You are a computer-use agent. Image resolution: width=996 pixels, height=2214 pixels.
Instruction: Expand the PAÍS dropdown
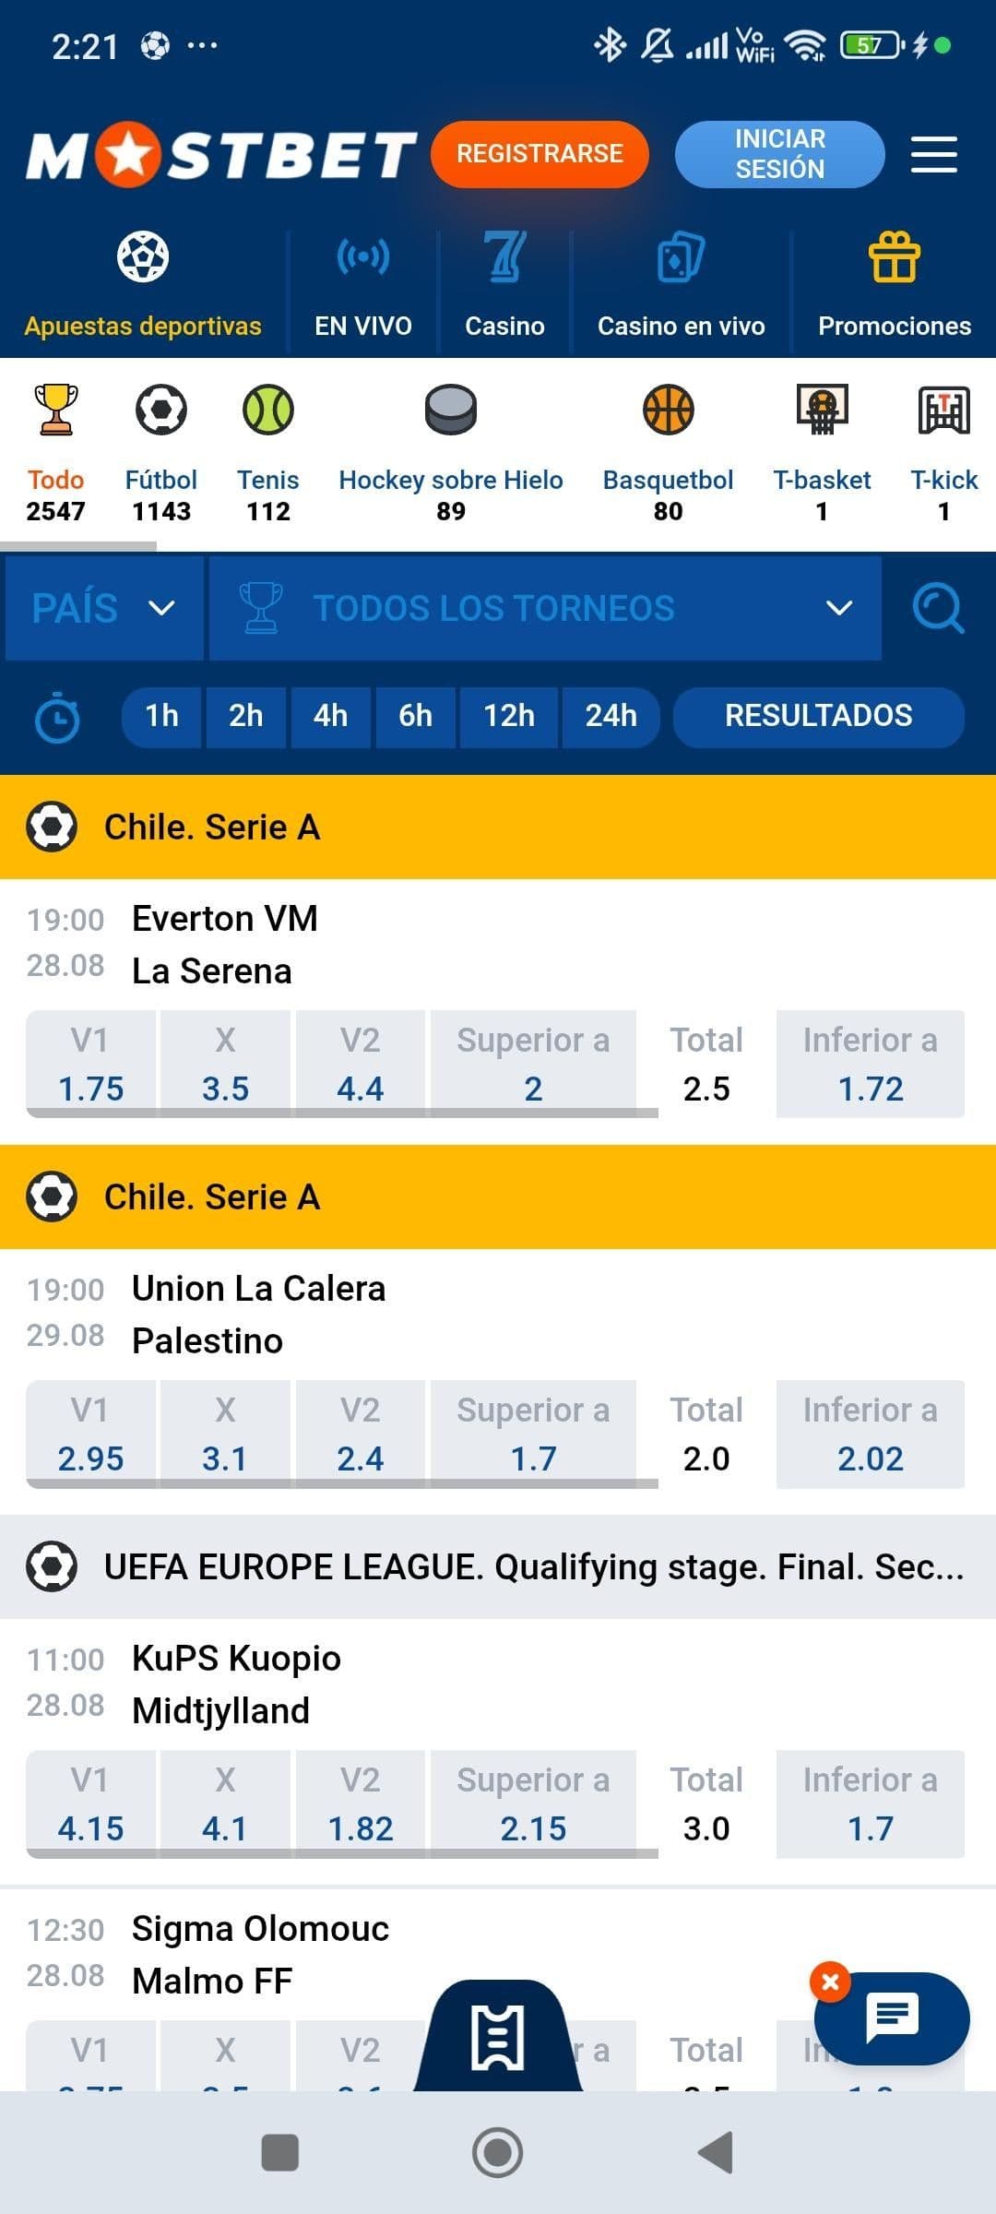coord(104,608)
